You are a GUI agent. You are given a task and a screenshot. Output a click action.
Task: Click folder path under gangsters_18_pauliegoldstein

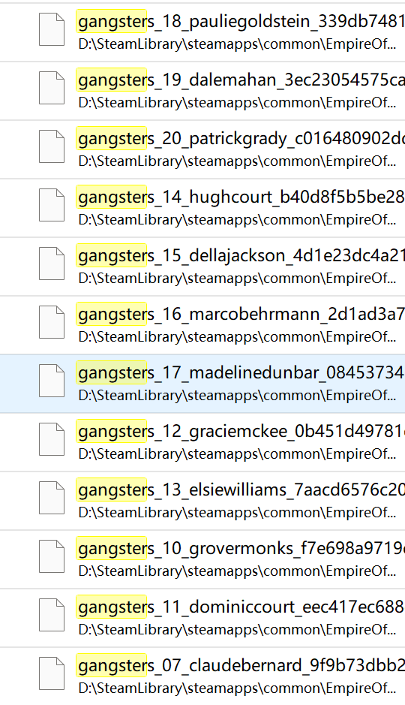[x=237, y=44]
